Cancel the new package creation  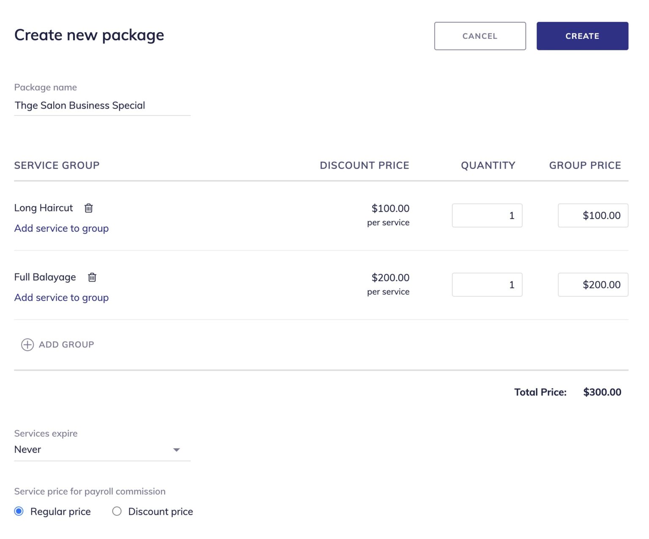click(x=480, y=36)
